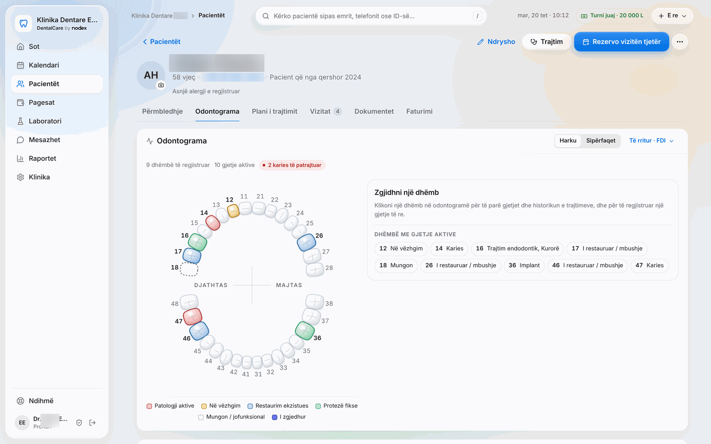Open Vizitat tab

[326, 111]
